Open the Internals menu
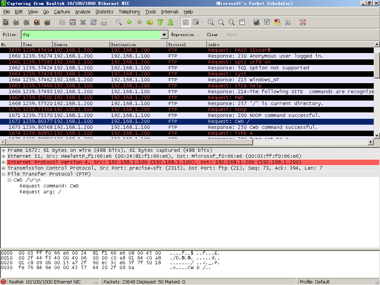The image size is (380, 285). (x=170, y=12)
